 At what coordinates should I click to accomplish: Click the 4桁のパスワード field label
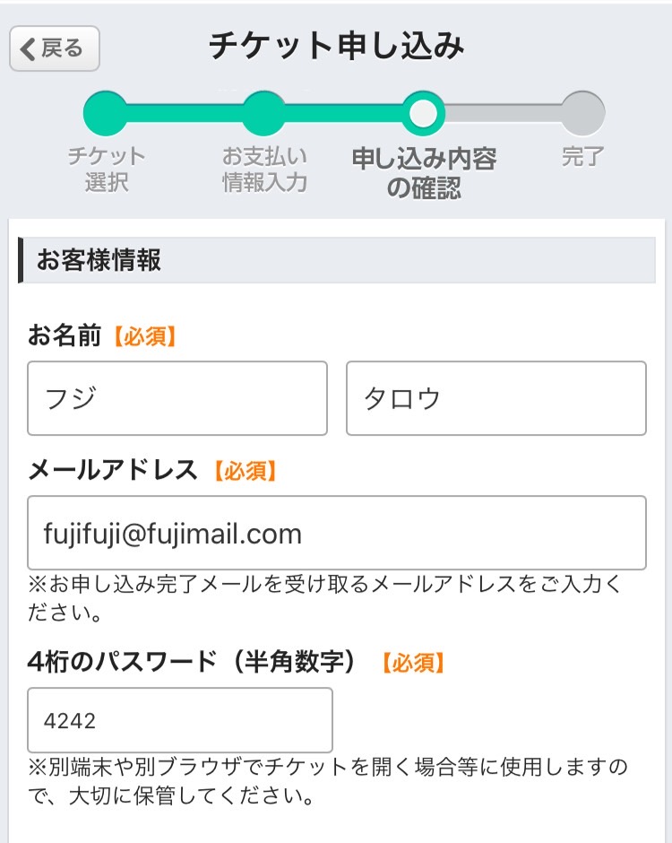click(x=193, y=663)
